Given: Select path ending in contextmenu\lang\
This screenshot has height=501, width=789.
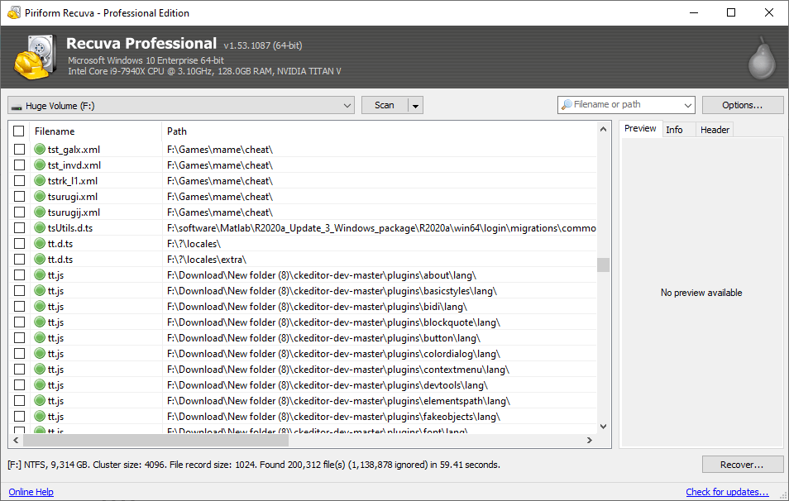Looking at the screenshot, I should 338,370.
